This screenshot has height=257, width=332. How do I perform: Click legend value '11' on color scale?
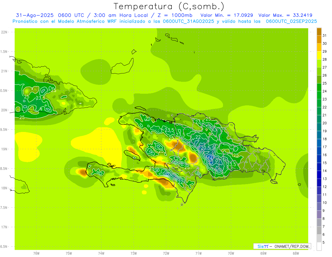[x=325, y=195]
